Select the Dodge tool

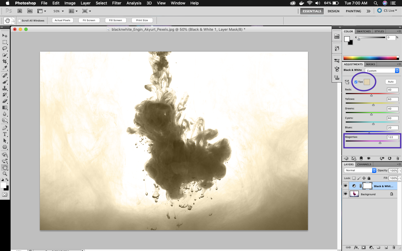[5, 120]
